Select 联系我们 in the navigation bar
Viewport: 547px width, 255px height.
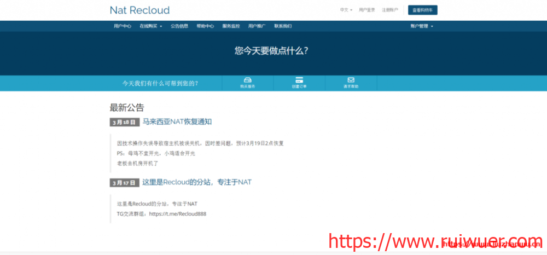point(283,26)
